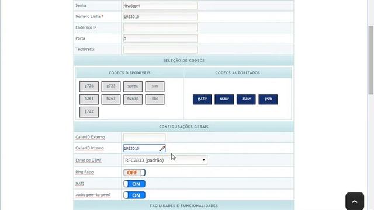Click the Ring Falso label link
The width and height of the screenshot is (374, 210).
coord(84,172)
